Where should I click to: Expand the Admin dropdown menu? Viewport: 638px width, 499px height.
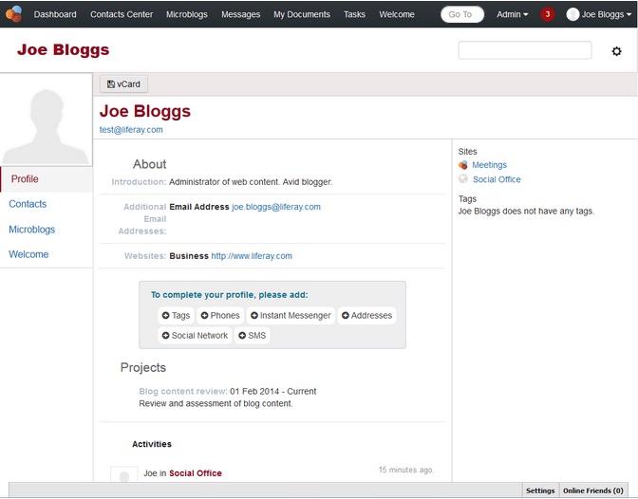click(x=513, y=14)
